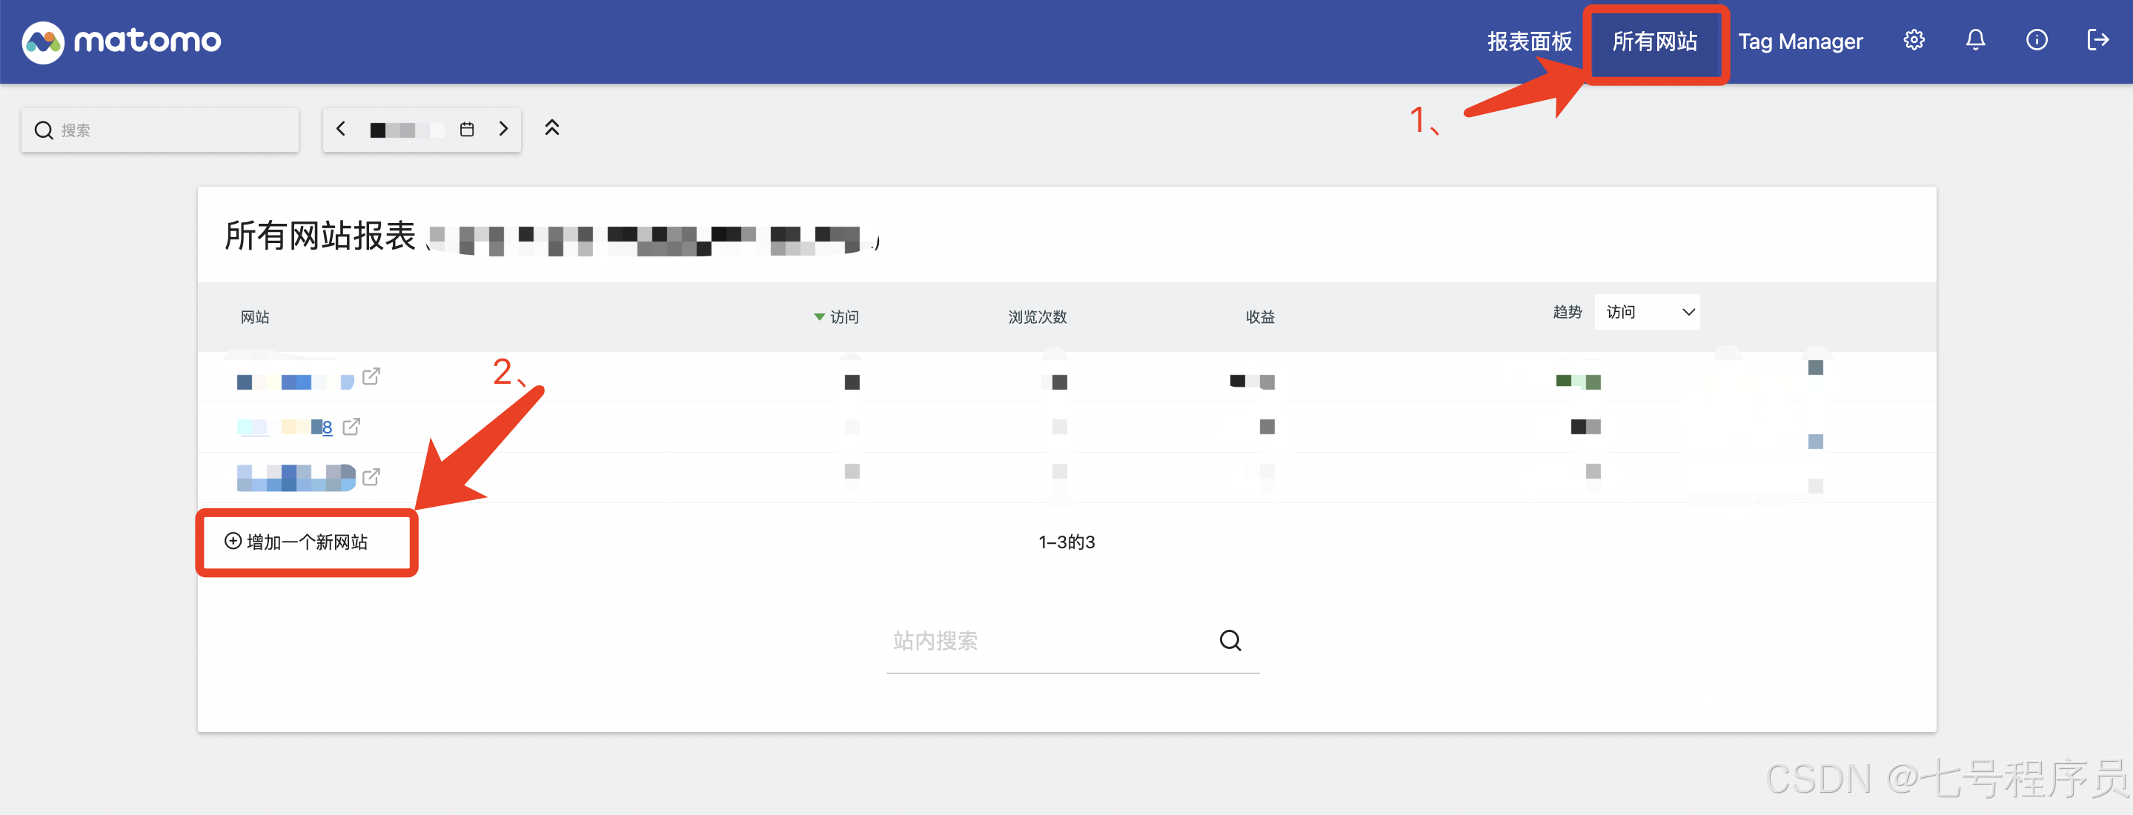Go to the previous date period
The height and width of the screenshot is (815, 2133).
point(340,129)
